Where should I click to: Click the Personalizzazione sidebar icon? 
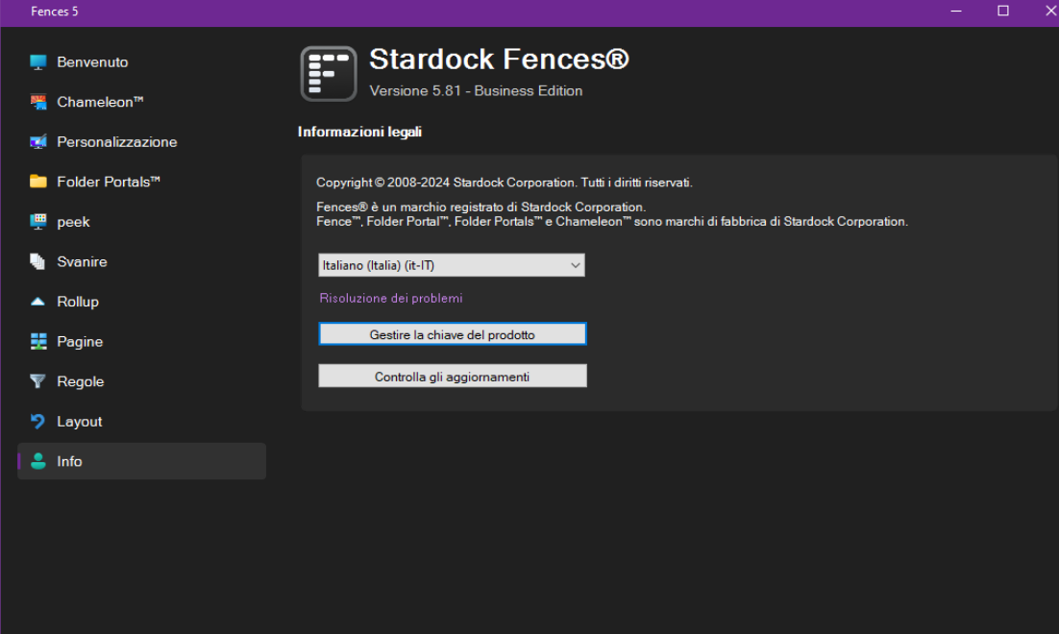pos(38,142)
